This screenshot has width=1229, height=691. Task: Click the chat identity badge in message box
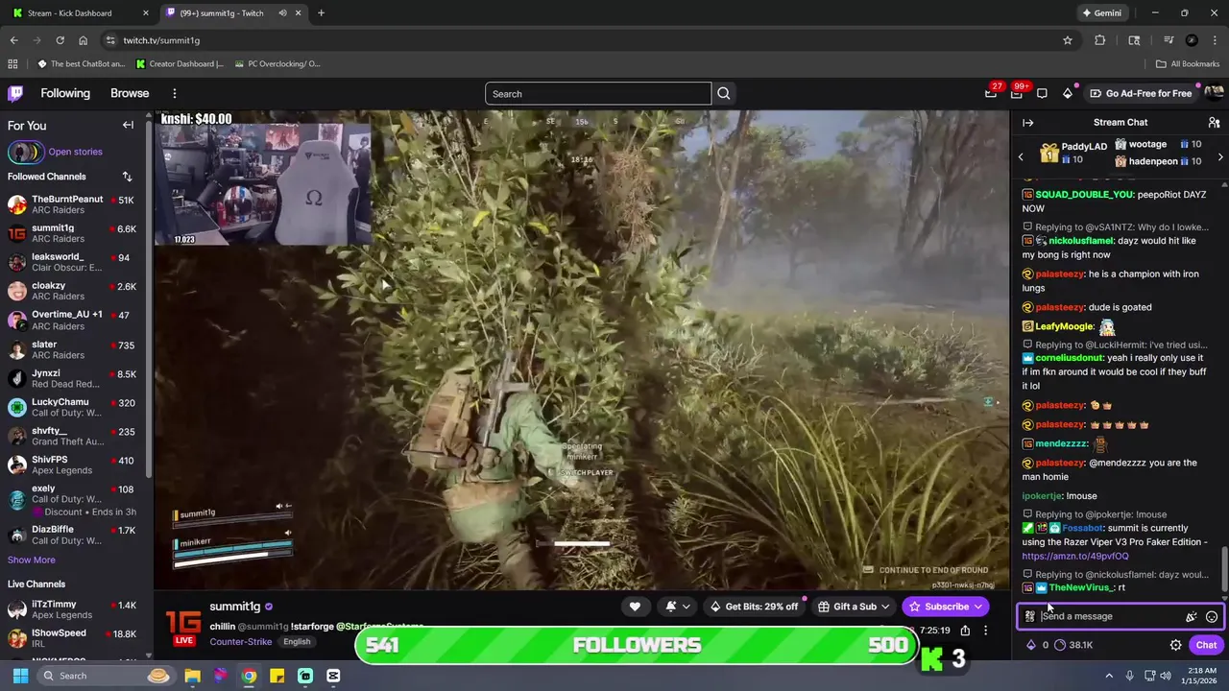(x=1029, y=617)
